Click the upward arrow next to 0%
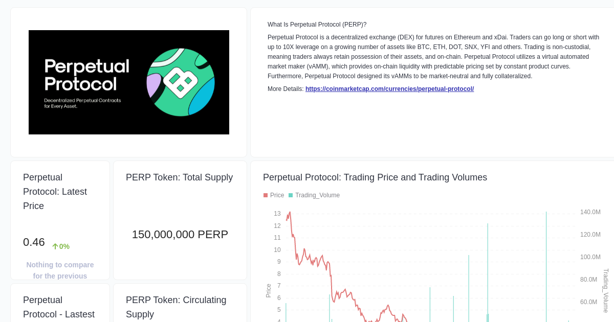The height and width of the screenshot is (322, 614). point(54,245)
